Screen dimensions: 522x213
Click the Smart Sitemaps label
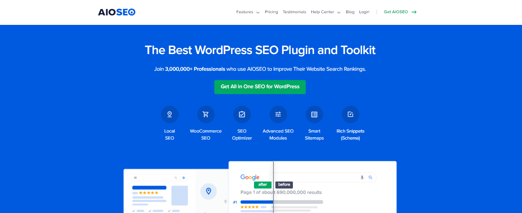[314, 134]
